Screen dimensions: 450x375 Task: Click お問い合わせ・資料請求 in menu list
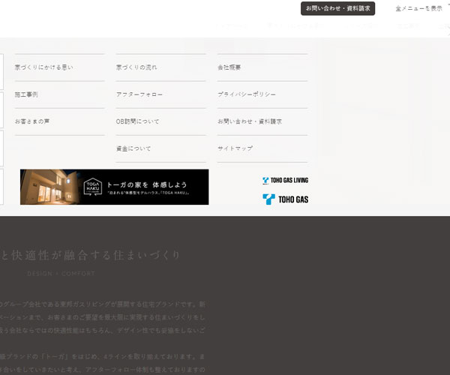click(250, 121)
